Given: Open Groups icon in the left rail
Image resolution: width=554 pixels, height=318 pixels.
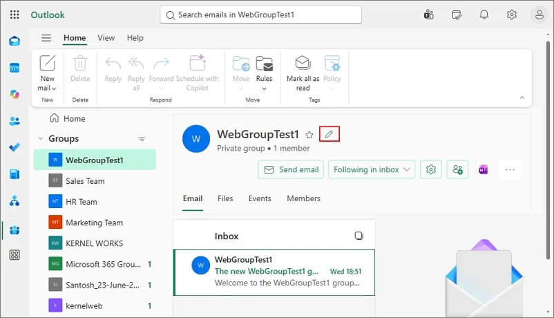Looking at the screenshot, I should tap(15, 230).
